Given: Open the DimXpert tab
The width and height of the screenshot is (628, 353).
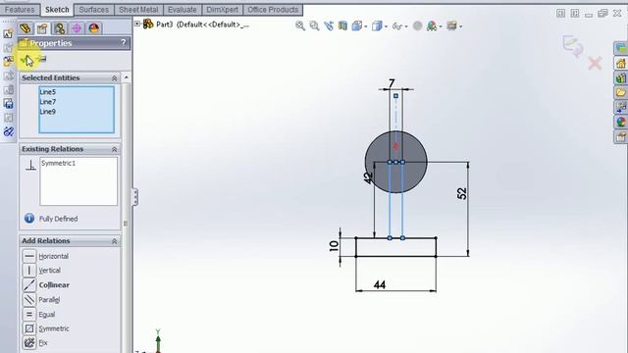Looking at the screenshot, I should point(223,10).
